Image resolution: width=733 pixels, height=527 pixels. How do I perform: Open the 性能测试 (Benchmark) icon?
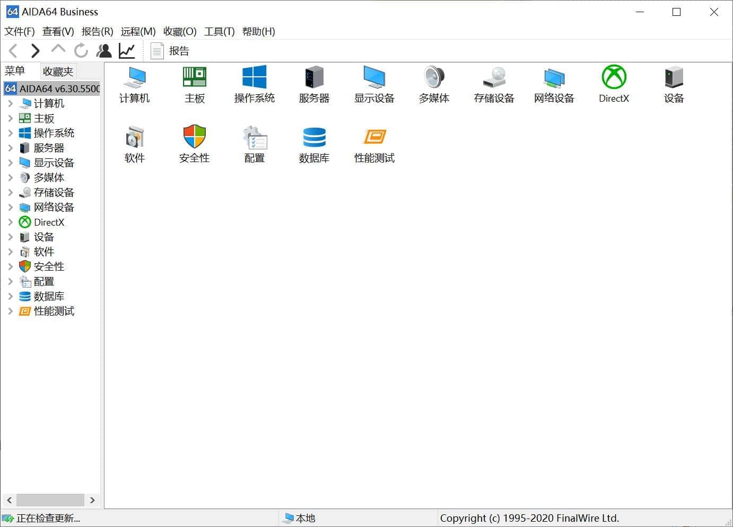tap(374, 143)
